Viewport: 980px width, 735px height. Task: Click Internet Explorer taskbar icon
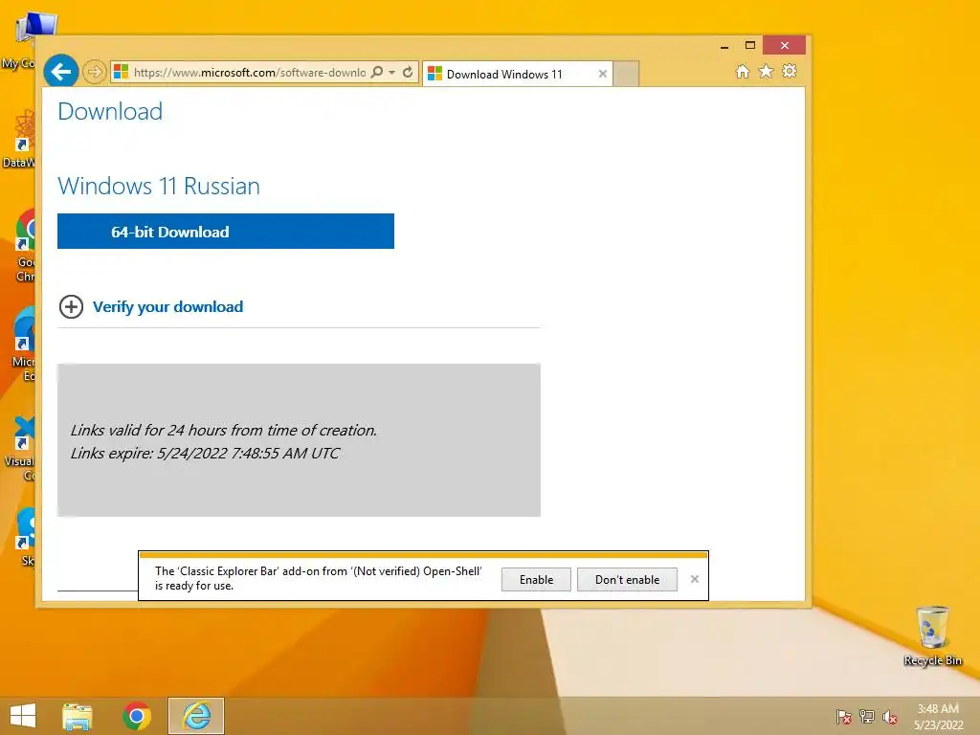(x=196, y=716)
